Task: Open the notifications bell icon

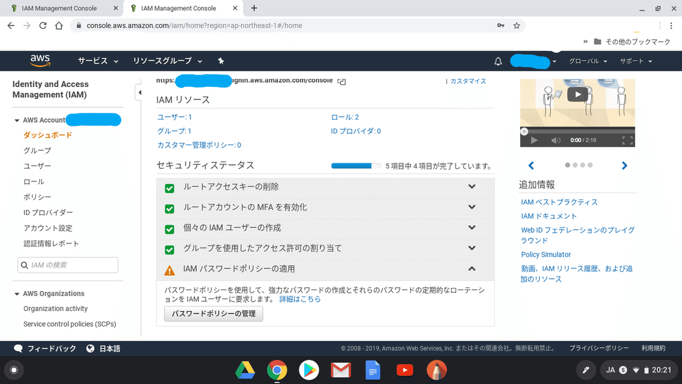Action: [x=498, y=61]
